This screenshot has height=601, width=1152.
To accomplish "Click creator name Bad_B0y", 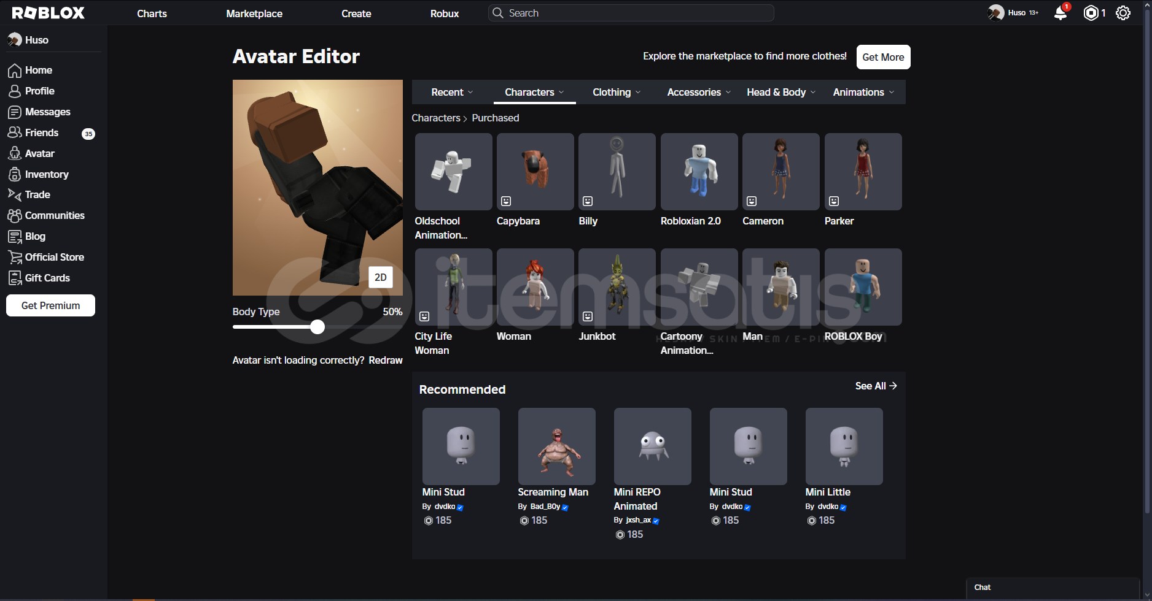I will (x=545, y=507).
